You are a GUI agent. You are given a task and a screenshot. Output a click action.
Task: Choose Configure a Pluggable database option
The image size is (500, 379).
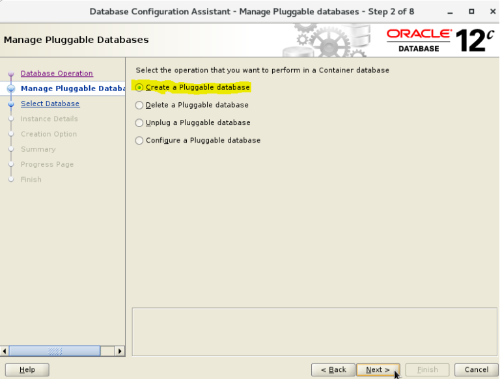[139, 140]
